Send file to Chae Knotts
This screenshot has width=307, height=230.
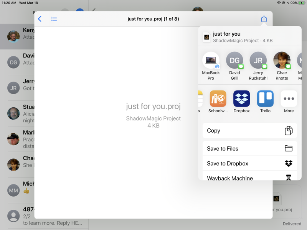tap(282, 61)
